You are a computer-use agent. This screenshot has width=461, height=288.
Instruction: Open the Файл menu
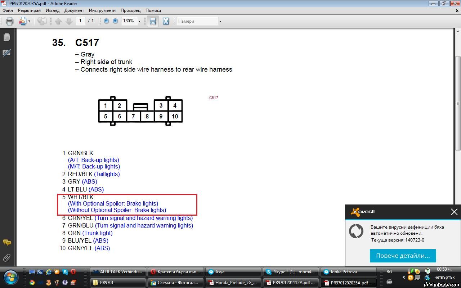tap(8, 10)
